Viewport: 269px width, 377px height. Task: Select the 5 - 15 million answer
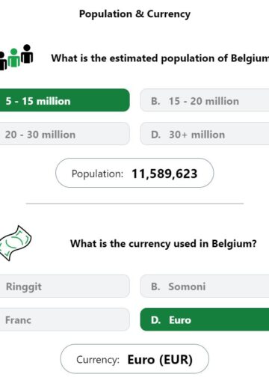pyautogui.click(x=65, y=100)
